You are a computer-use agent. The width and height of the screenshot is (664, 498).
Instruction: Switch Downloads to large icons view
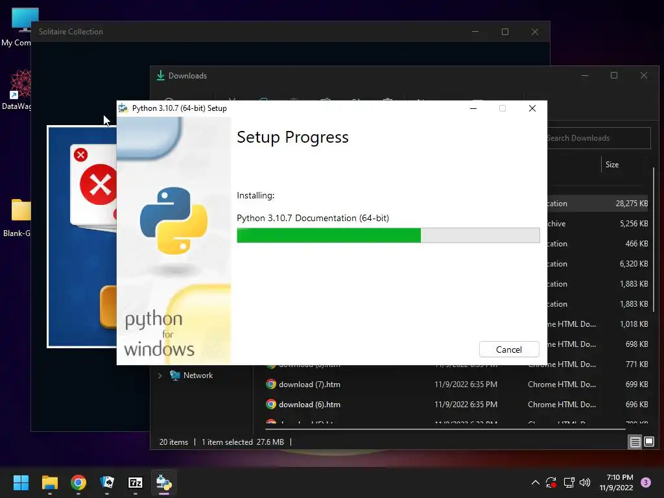click(x=648, y=442)
